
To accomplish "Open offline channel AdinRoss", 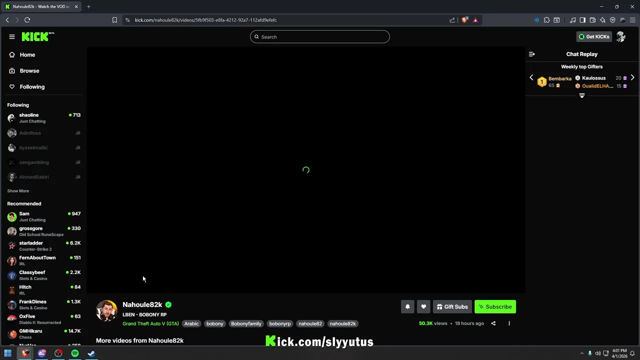I will [x=43, y=133].
